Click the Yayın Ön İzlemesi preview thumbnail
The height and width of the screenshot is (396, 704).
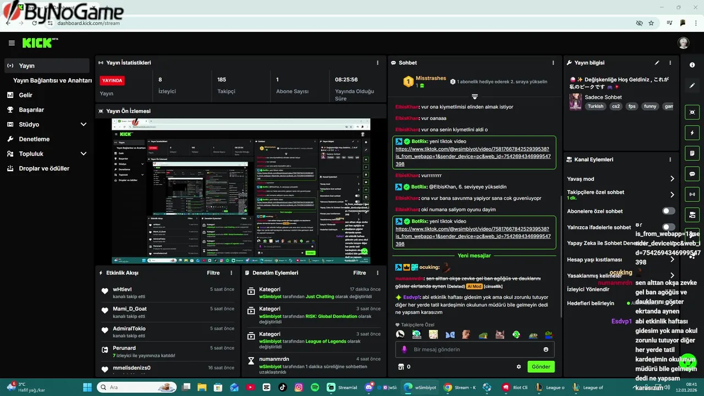coord(241,191)
